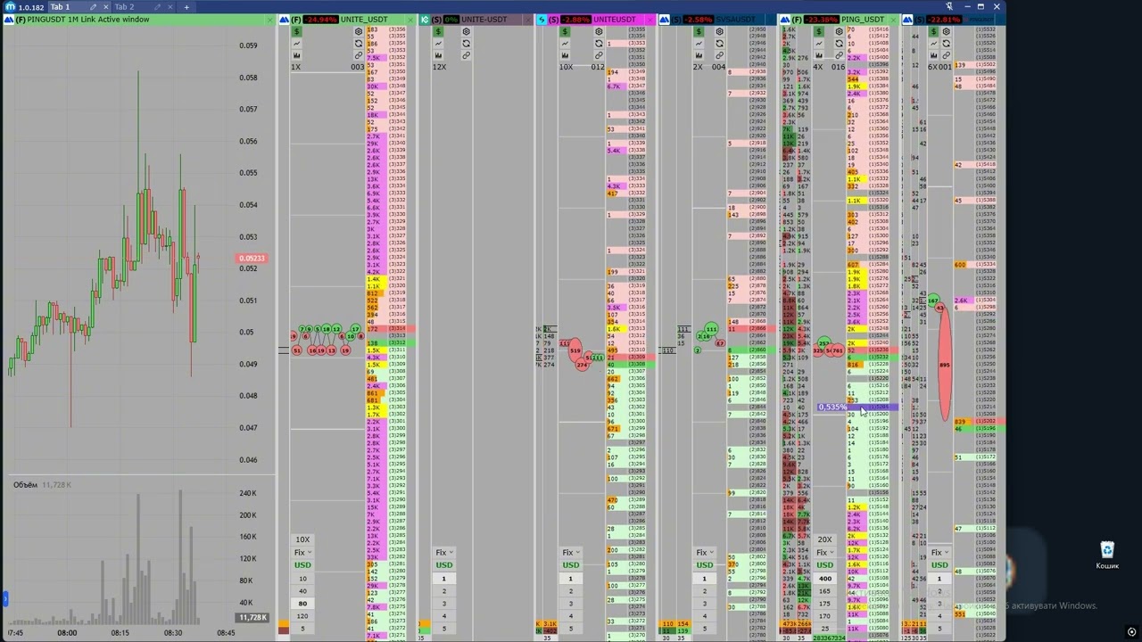Open Fix dropdown in UNITE-USDT (0%) panel
This screenshot has height=642, width=1142.
pos(443,553)
